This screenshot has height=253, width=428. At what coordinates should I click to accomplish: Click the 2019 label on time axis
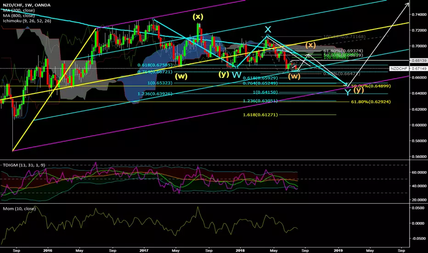338,250
